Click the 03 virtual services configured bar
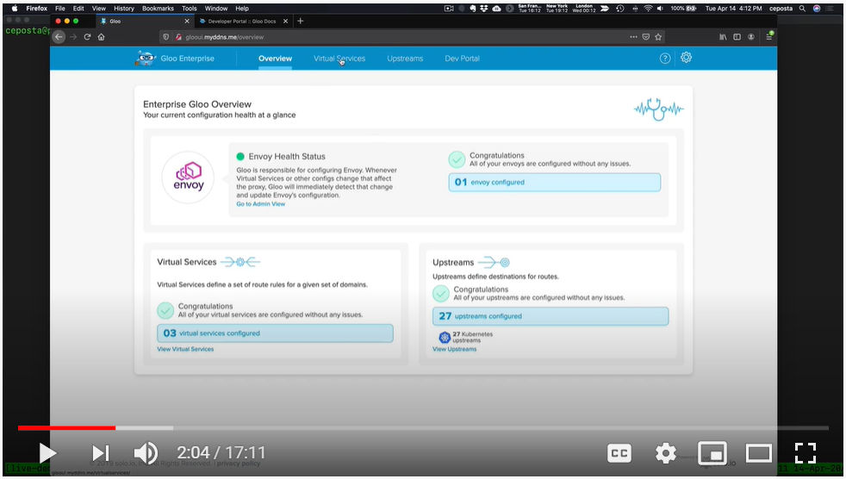 pos(275,333)
